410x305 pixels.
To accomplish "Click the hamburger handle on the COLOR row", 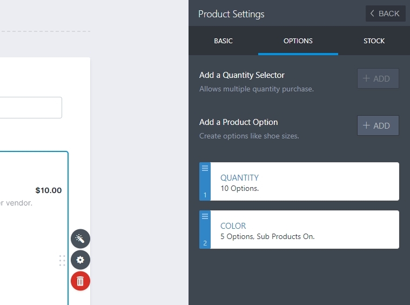I will [205, 216].
